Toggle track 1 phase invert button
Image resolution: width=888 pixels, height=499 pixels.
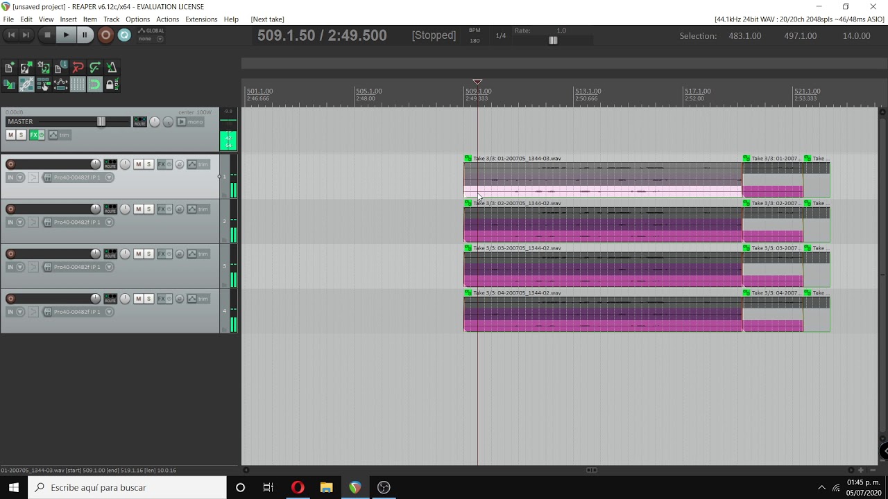(x=179, y=164)
